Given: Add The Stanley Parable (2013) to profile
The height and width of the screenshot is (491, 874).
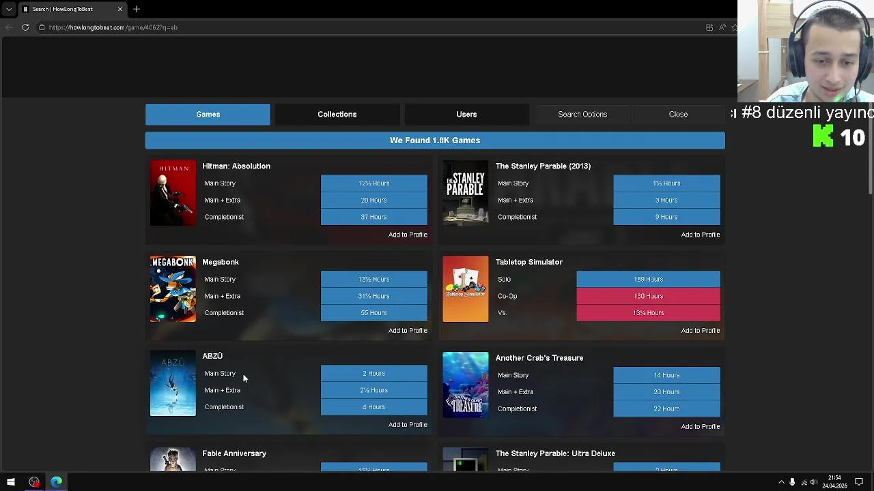Looking at the screenshot, I should (x=700, y=235).
